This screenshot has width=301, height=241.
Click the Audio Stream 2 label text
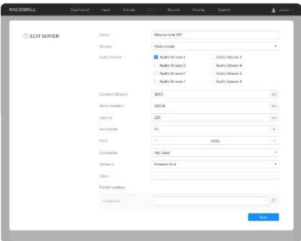click(x=229, y=57)
